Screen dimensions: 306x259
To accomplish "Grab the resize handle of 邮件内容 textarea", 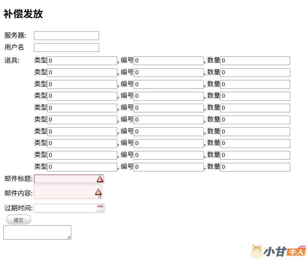I will coord(100,197).
